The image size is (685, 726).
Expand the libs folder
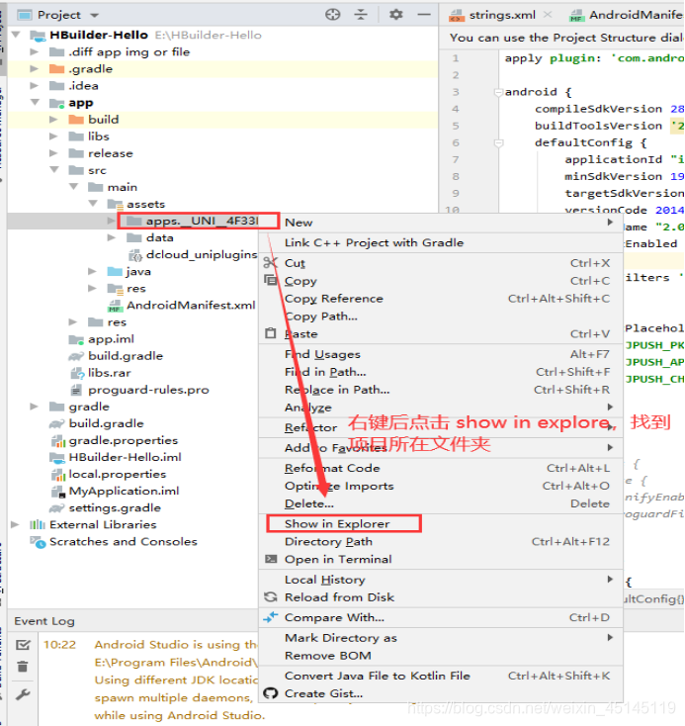[53, 136]
